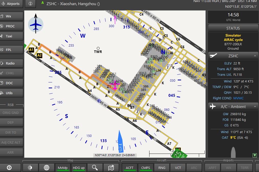Click the STATUS panel header
The image size is (259, 172).
(233, 28)
